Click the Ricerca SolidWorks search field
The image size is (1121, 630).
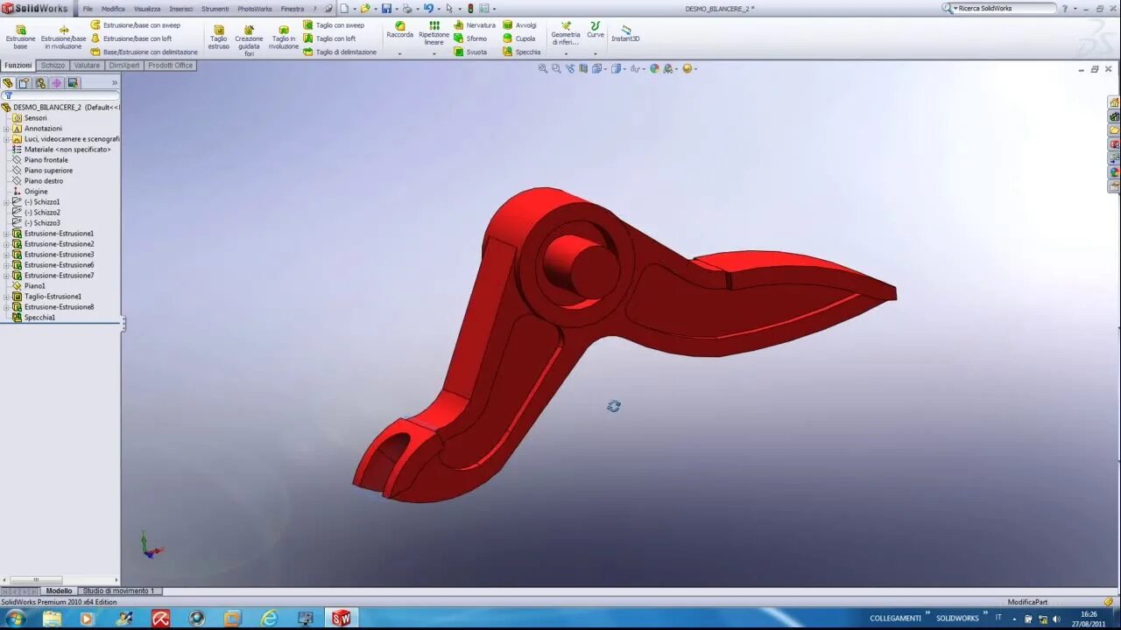click(1005, 8)
